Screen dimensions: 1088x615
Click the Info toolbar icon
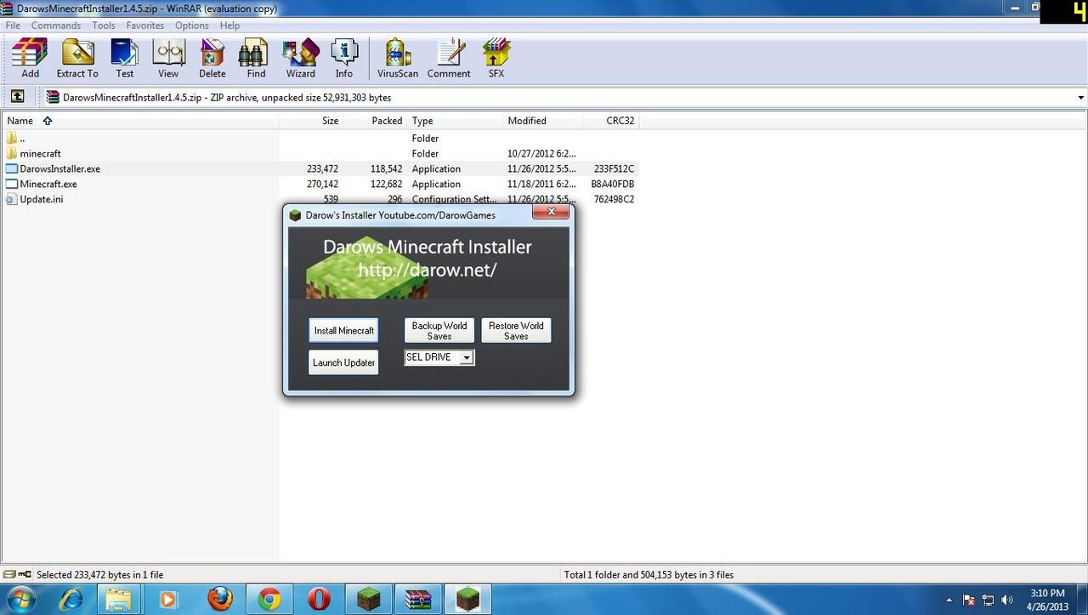(x=344, y=58)
